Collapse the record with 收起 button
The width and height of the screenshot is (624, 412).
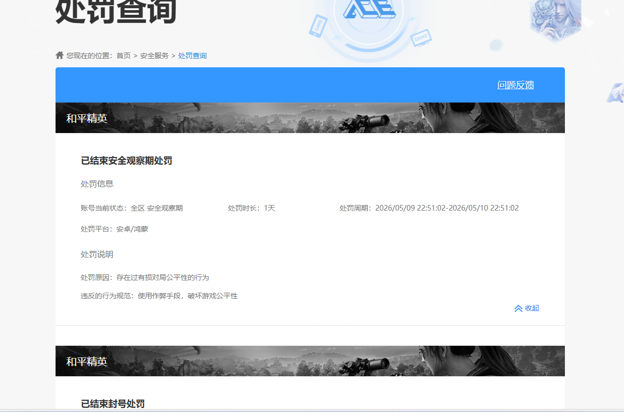pos(527,308)
